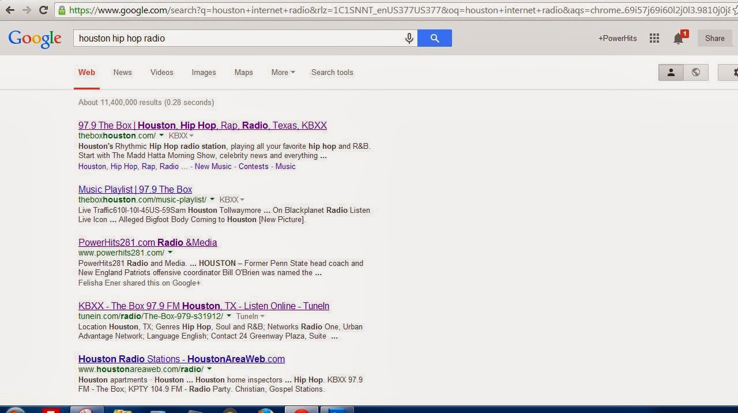Show personal results with the person icon
Screen dimensions: 738x413
pos(671,72)
